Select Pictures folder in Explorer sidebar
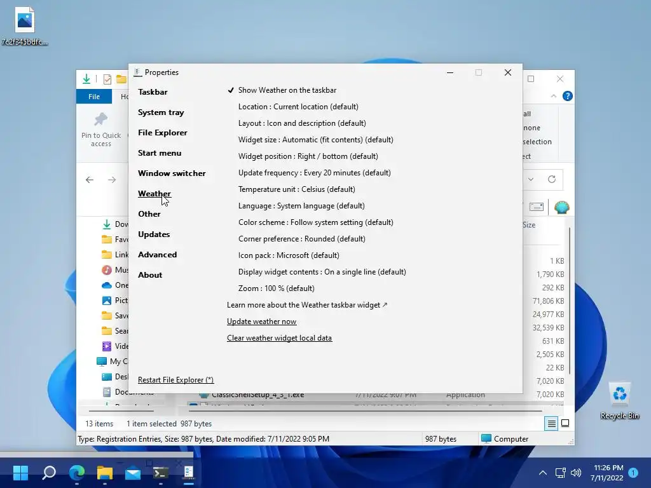This screenshot has height=488, width=651. (114, 301)
